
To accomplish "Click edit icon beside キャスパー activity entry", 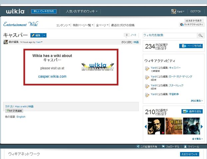I will click(147, 69).
